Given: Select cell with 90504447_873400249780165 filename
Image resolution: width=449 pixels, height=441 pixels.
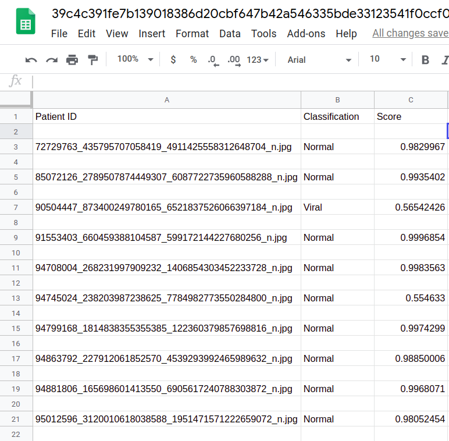Looking at the screenshot, I should (x=167, y=207).
